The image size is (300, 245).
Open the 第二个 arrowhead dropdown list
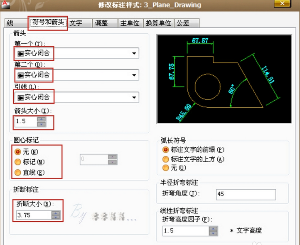pos(134,75)
